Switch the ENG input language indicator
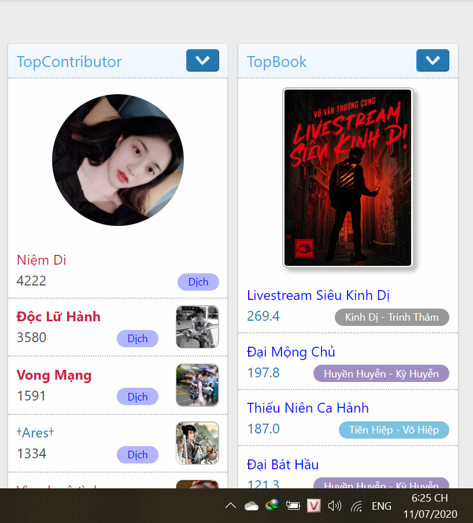 point(382,506)
